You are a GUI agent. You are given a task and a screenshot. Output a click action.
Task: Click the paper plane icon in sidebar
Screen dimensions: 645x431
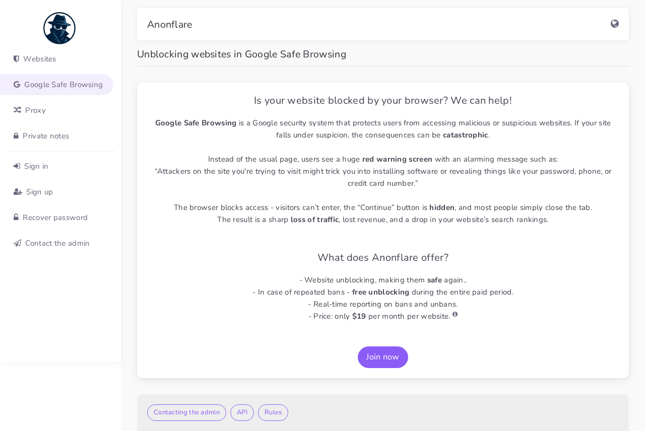17,243
